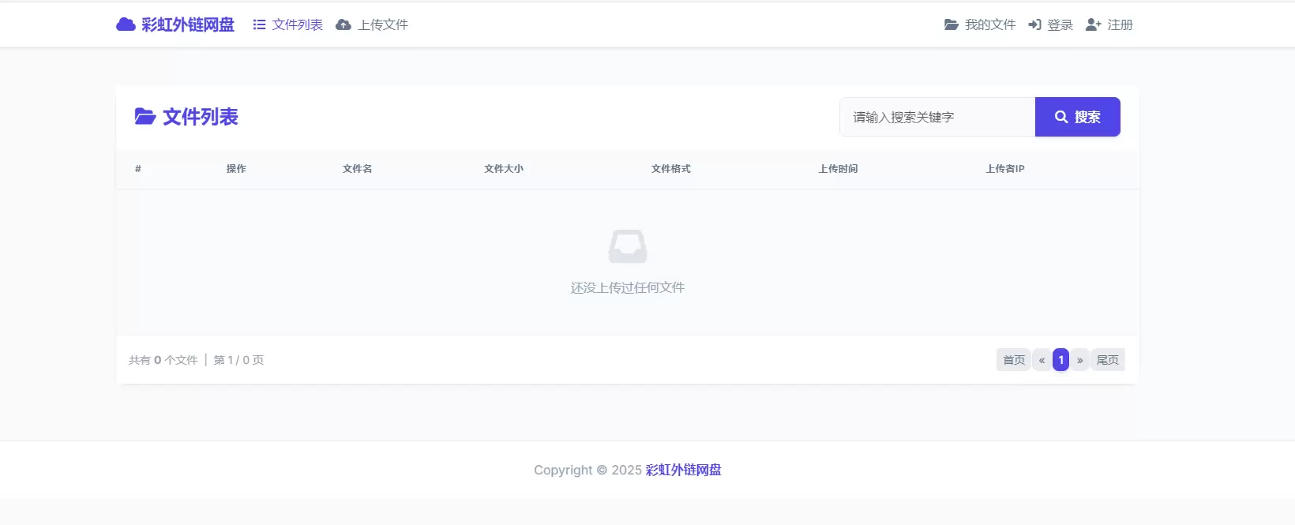Click the empty inbox icon in the table

[628, 246]
